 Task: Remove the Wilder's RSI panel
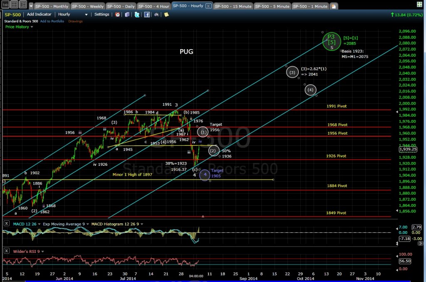[7, 251]
